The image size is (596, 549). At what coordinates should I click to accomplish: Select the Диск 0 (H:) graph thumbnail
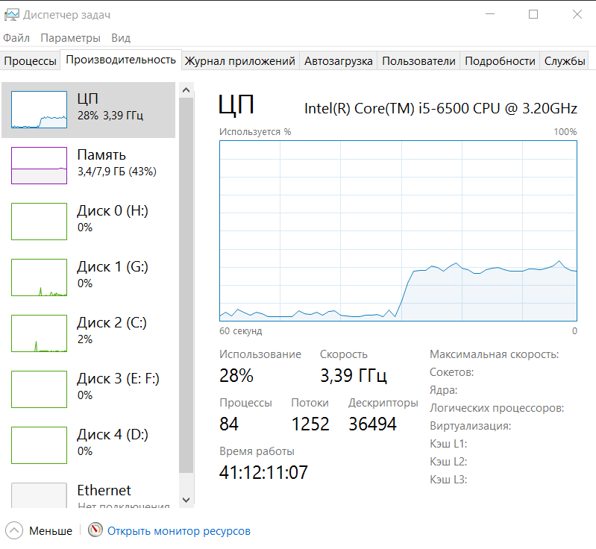point(39,222)
